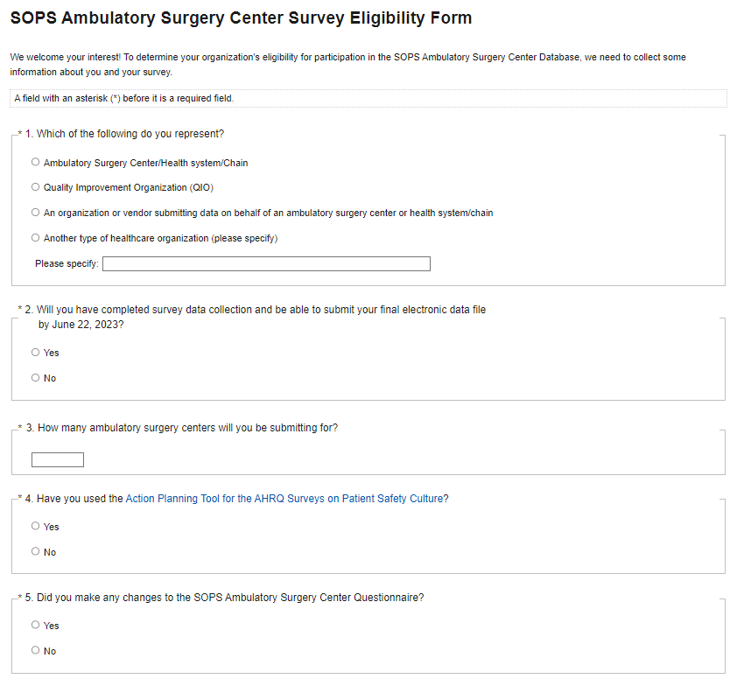Answer Yes to June 22, 2023 deadline question
Viewport: 737px width, 686px height.
36,353
